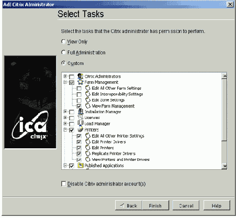
Task: Click the Printers node icon
Action: pos(80,129)
